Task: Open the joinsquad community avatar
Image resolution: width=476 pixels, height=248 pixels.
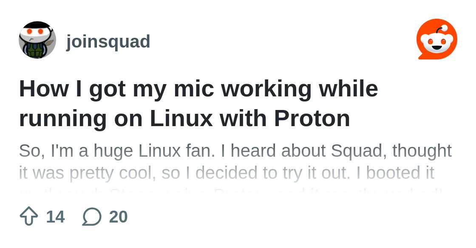Action: pos(37,40)
